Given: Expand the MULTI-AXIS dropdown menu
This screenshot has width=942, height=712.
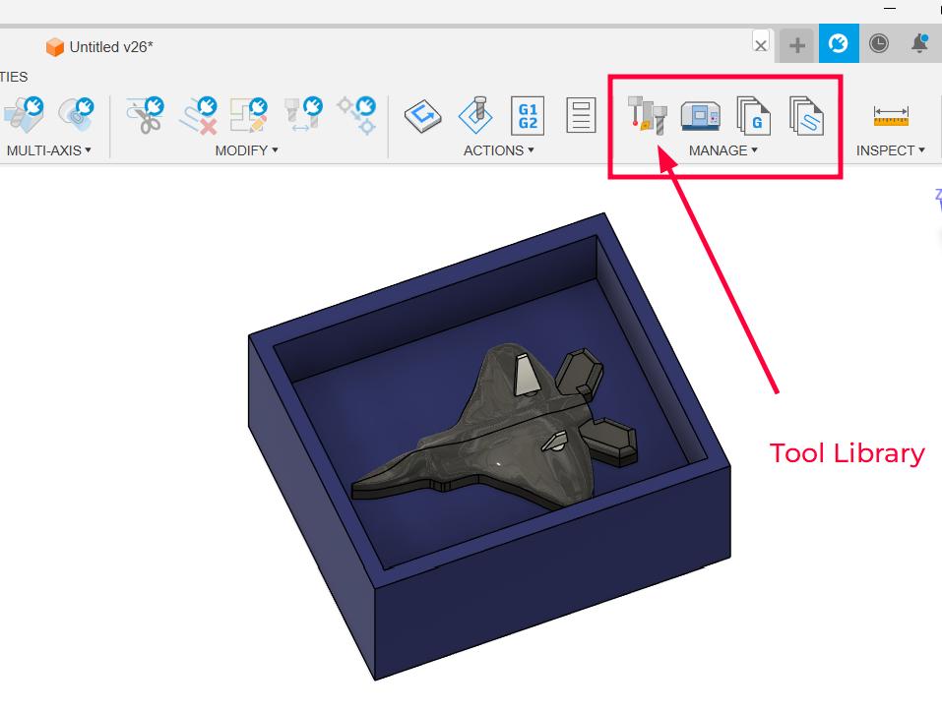Looking at the screenshot, I should click(48, 150).
